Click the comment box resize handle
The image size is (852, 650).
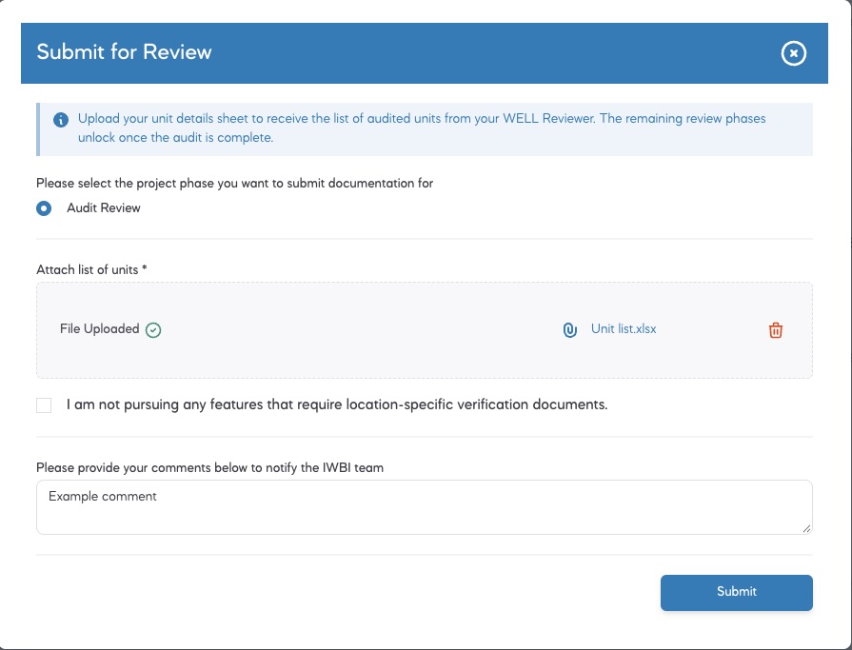coord(806,528)
